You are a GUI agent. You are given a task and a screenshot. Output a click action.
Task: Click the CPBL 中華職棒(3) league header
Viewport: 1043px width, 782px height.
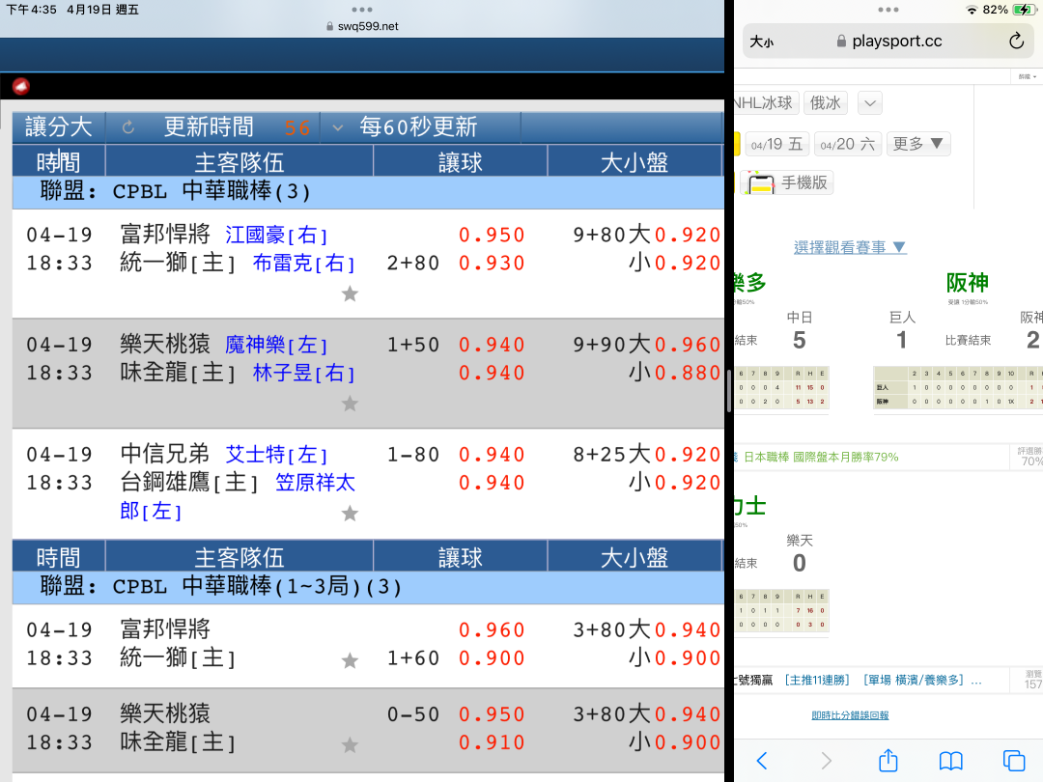pyautogui.click(x=368, y=192)
